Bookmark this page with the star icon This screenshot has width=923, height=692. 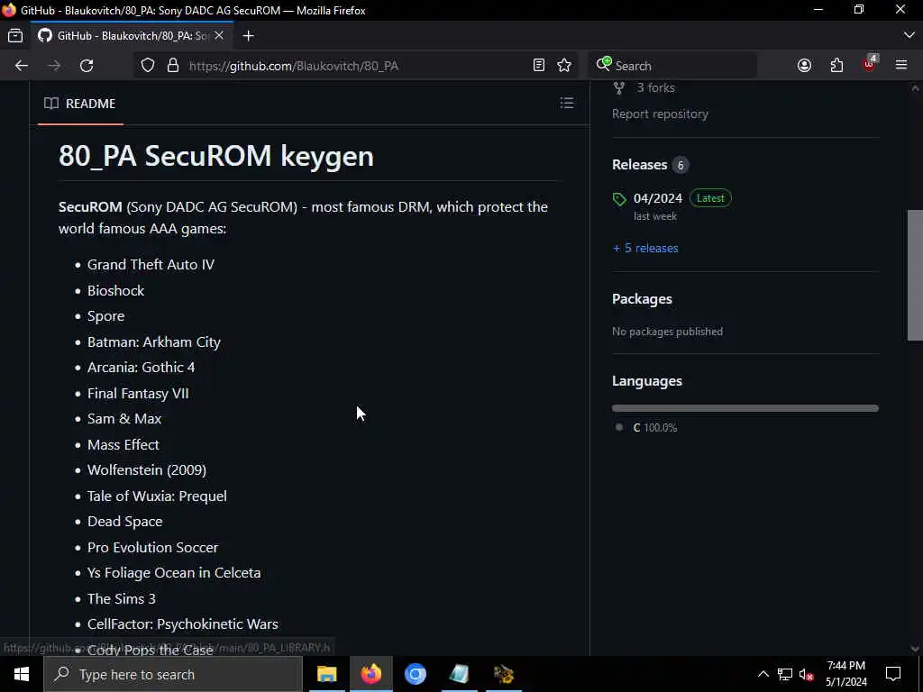coord(564,65)
